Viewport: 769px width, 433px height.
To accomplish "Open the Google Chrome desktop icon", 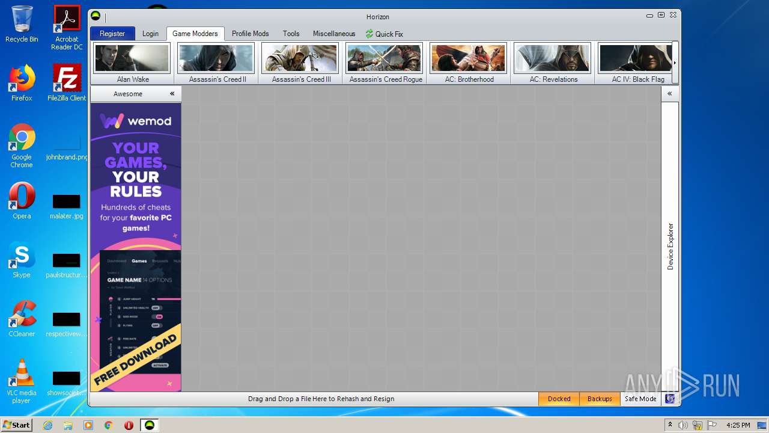I will pyautogui.click(x=22, y=146).
